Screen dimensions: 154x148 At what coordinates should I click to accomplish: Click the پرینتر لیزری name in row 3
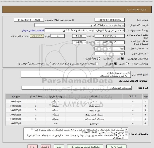94,110
